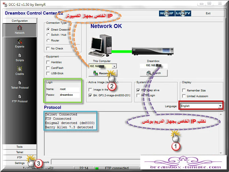Open the Telnet Protocol icon

tap(20, 83)
